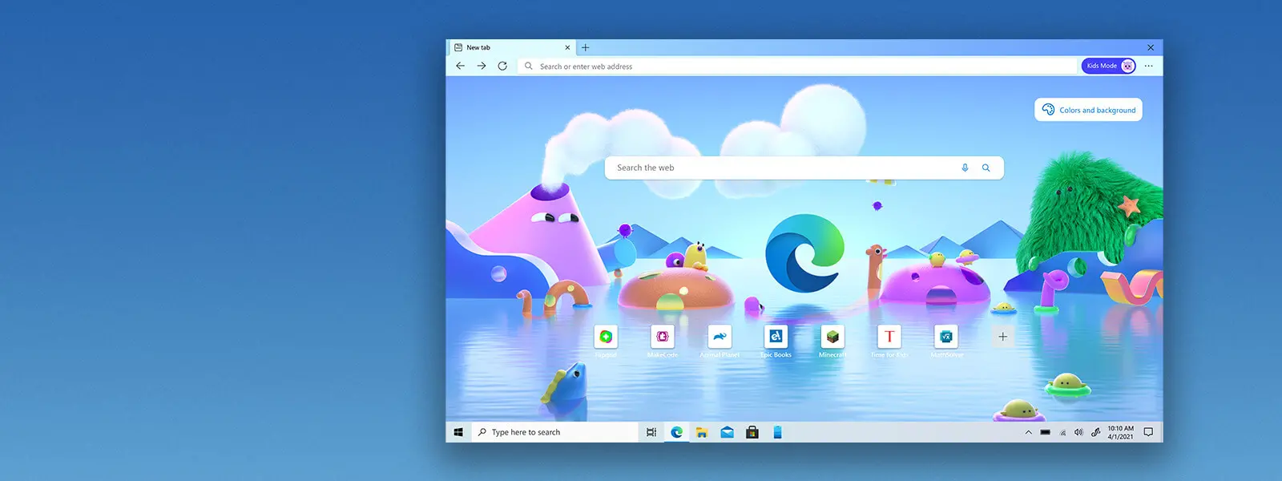
Task: Go back using the browser back arrow
Action: click(460, 66)
